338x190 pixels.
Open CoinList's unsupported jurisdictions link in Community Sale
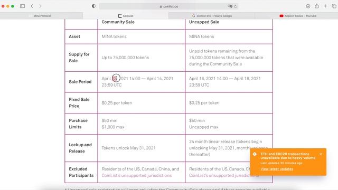click(x=137, y=176)
